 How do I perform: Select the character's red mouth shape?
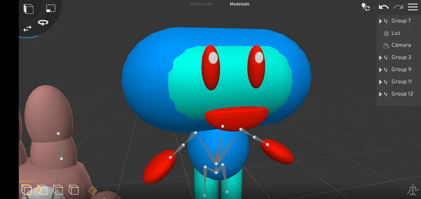tap(237, 118)
